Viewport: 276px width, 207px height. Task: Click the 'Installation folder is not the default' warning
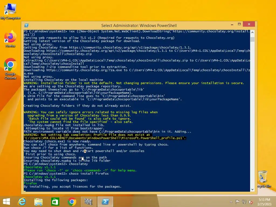coord(134,83)
